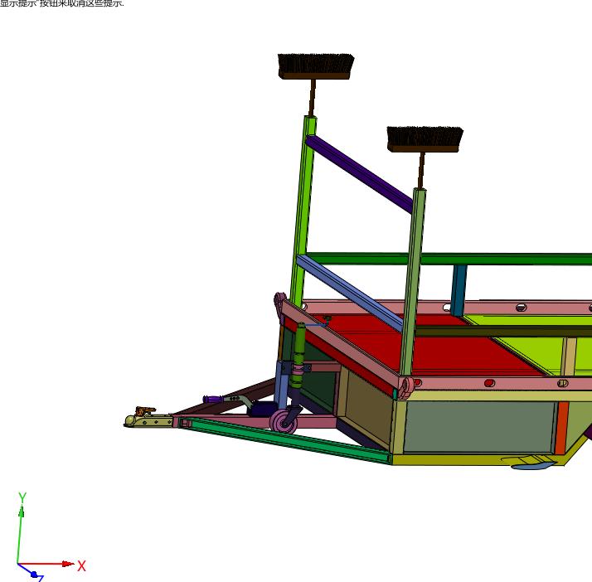Image resolution: width=592 pixels, height=582 pixels.
Task: Select the teal short vertical support
Action: point(459,290)
